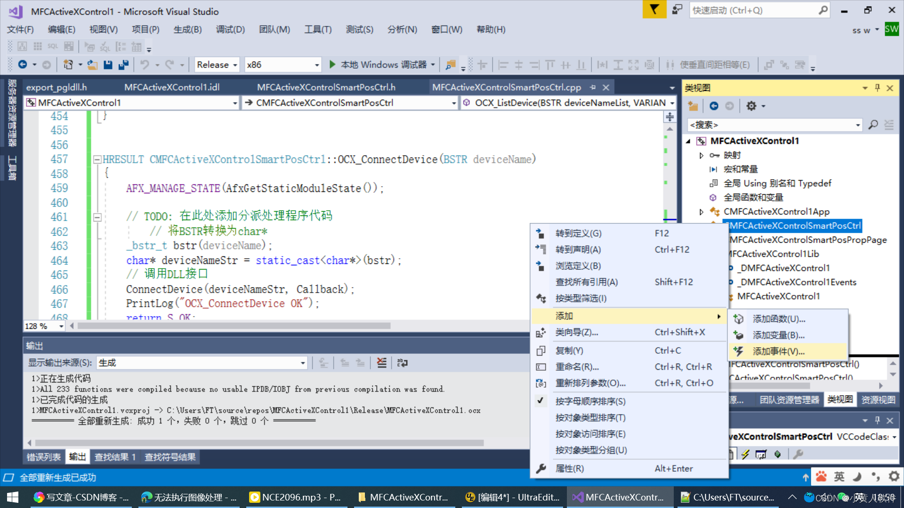Open UltraEdit from the taskbar

coord(512,497)
